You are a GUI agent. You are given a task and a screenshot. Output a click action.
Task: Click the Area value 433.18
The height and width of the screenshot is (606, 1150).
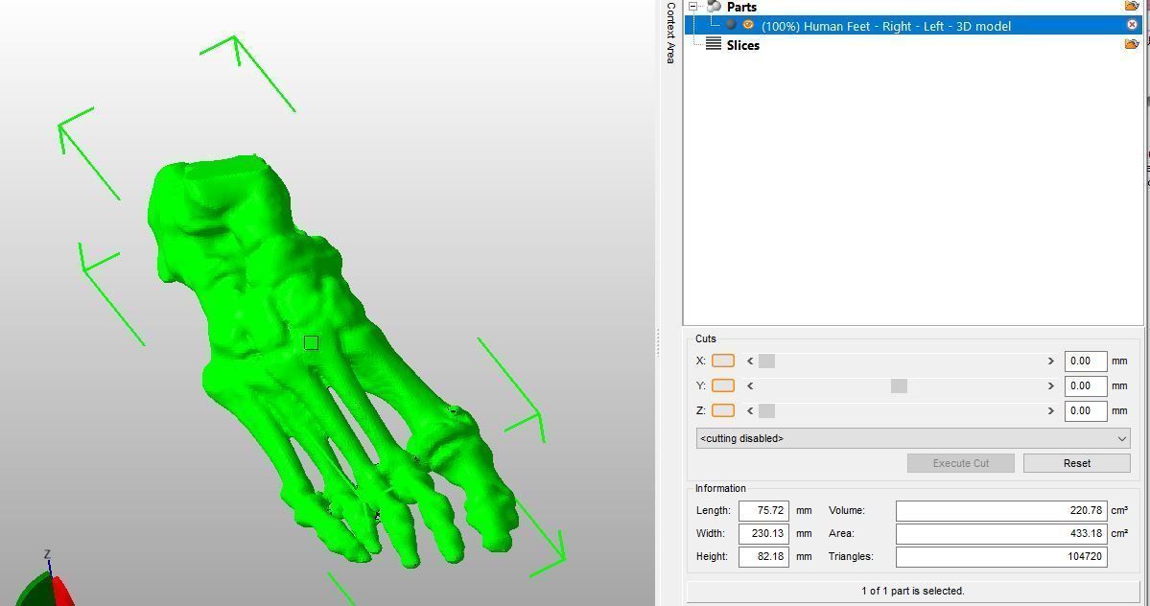[1001, 533]
